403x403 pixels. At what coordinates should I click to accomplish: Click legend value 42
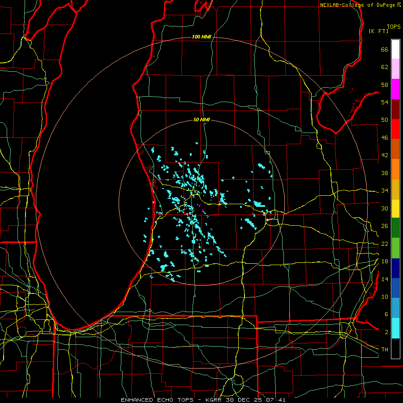point(385,155)
